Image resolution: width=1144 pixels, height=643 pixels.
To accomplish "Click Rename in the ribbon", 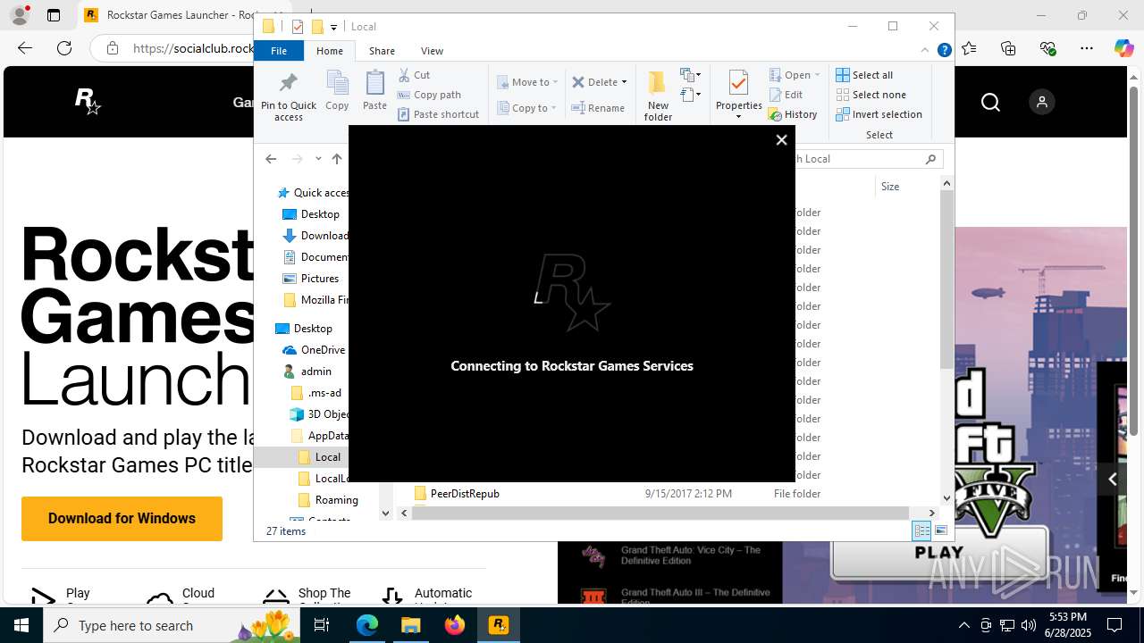I will tap(599, 108).
